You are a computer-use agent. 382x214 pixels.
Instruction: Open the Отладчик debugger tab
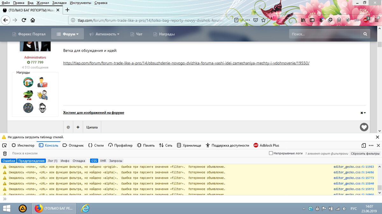(x=73, y=145)
